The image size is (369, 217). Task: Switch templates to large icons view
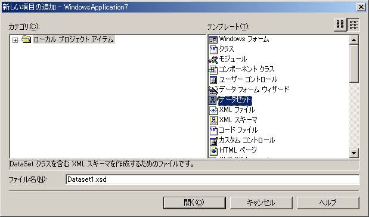(x=340, y=24)
